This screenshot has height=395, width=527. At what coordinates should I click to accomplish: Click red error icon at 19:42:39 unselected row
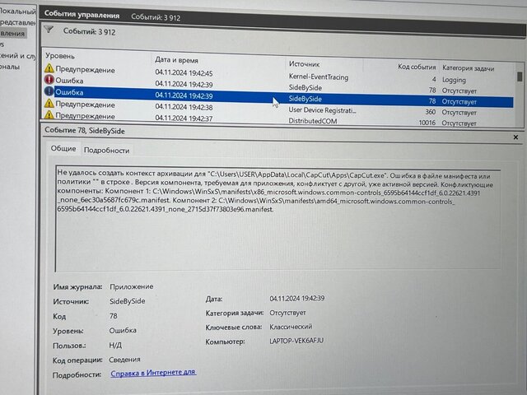click(x=49, y=80)
